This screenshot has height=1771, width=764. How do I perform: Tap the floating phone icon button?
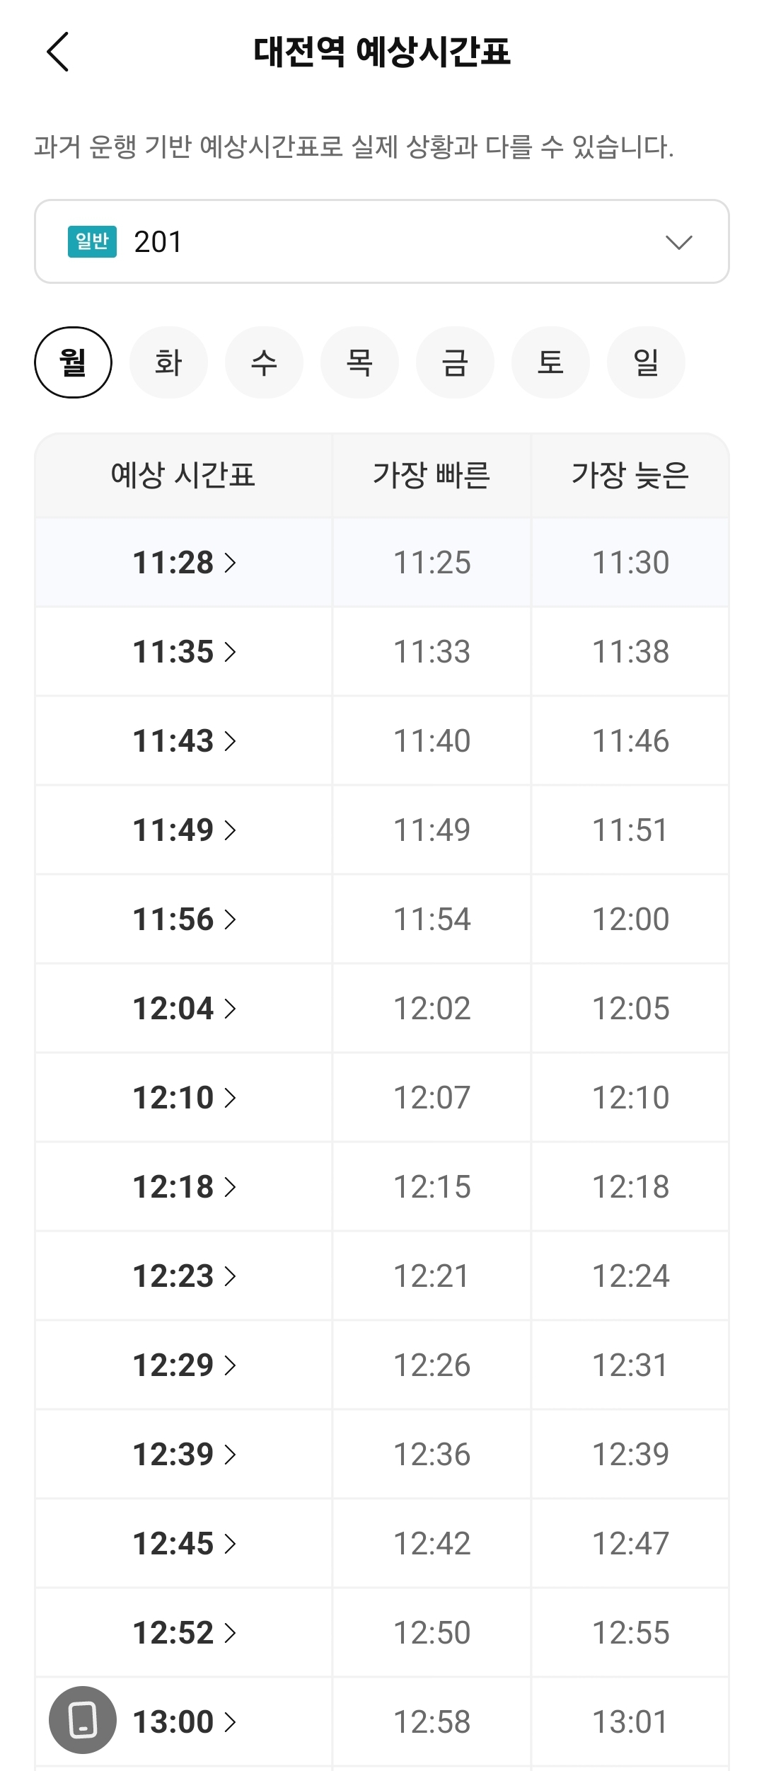click(x=83, y=1720)
